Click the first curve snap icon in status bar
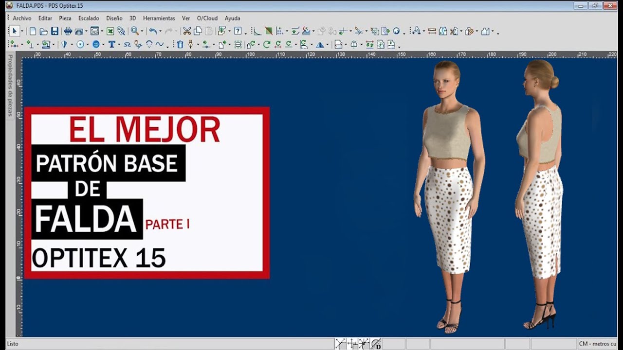This screenshot has width=623, height=350. point(341,344)
